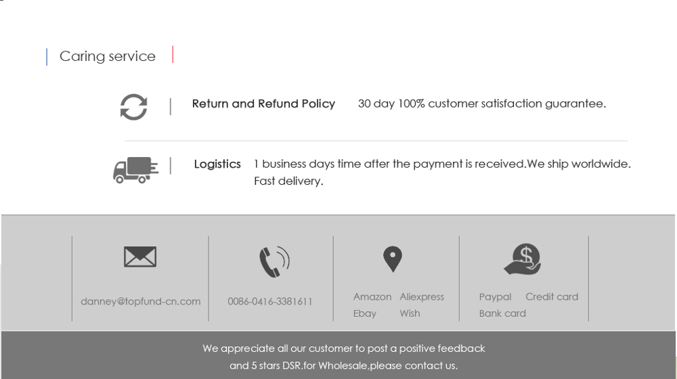Click the map location pin icon
This screenshot has height=379, width=677.
[393, 259]
